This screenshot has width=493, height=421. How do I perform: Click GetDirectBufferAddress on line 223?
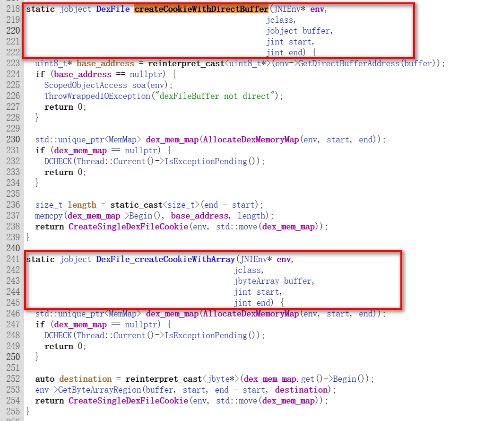pos(349,63)
